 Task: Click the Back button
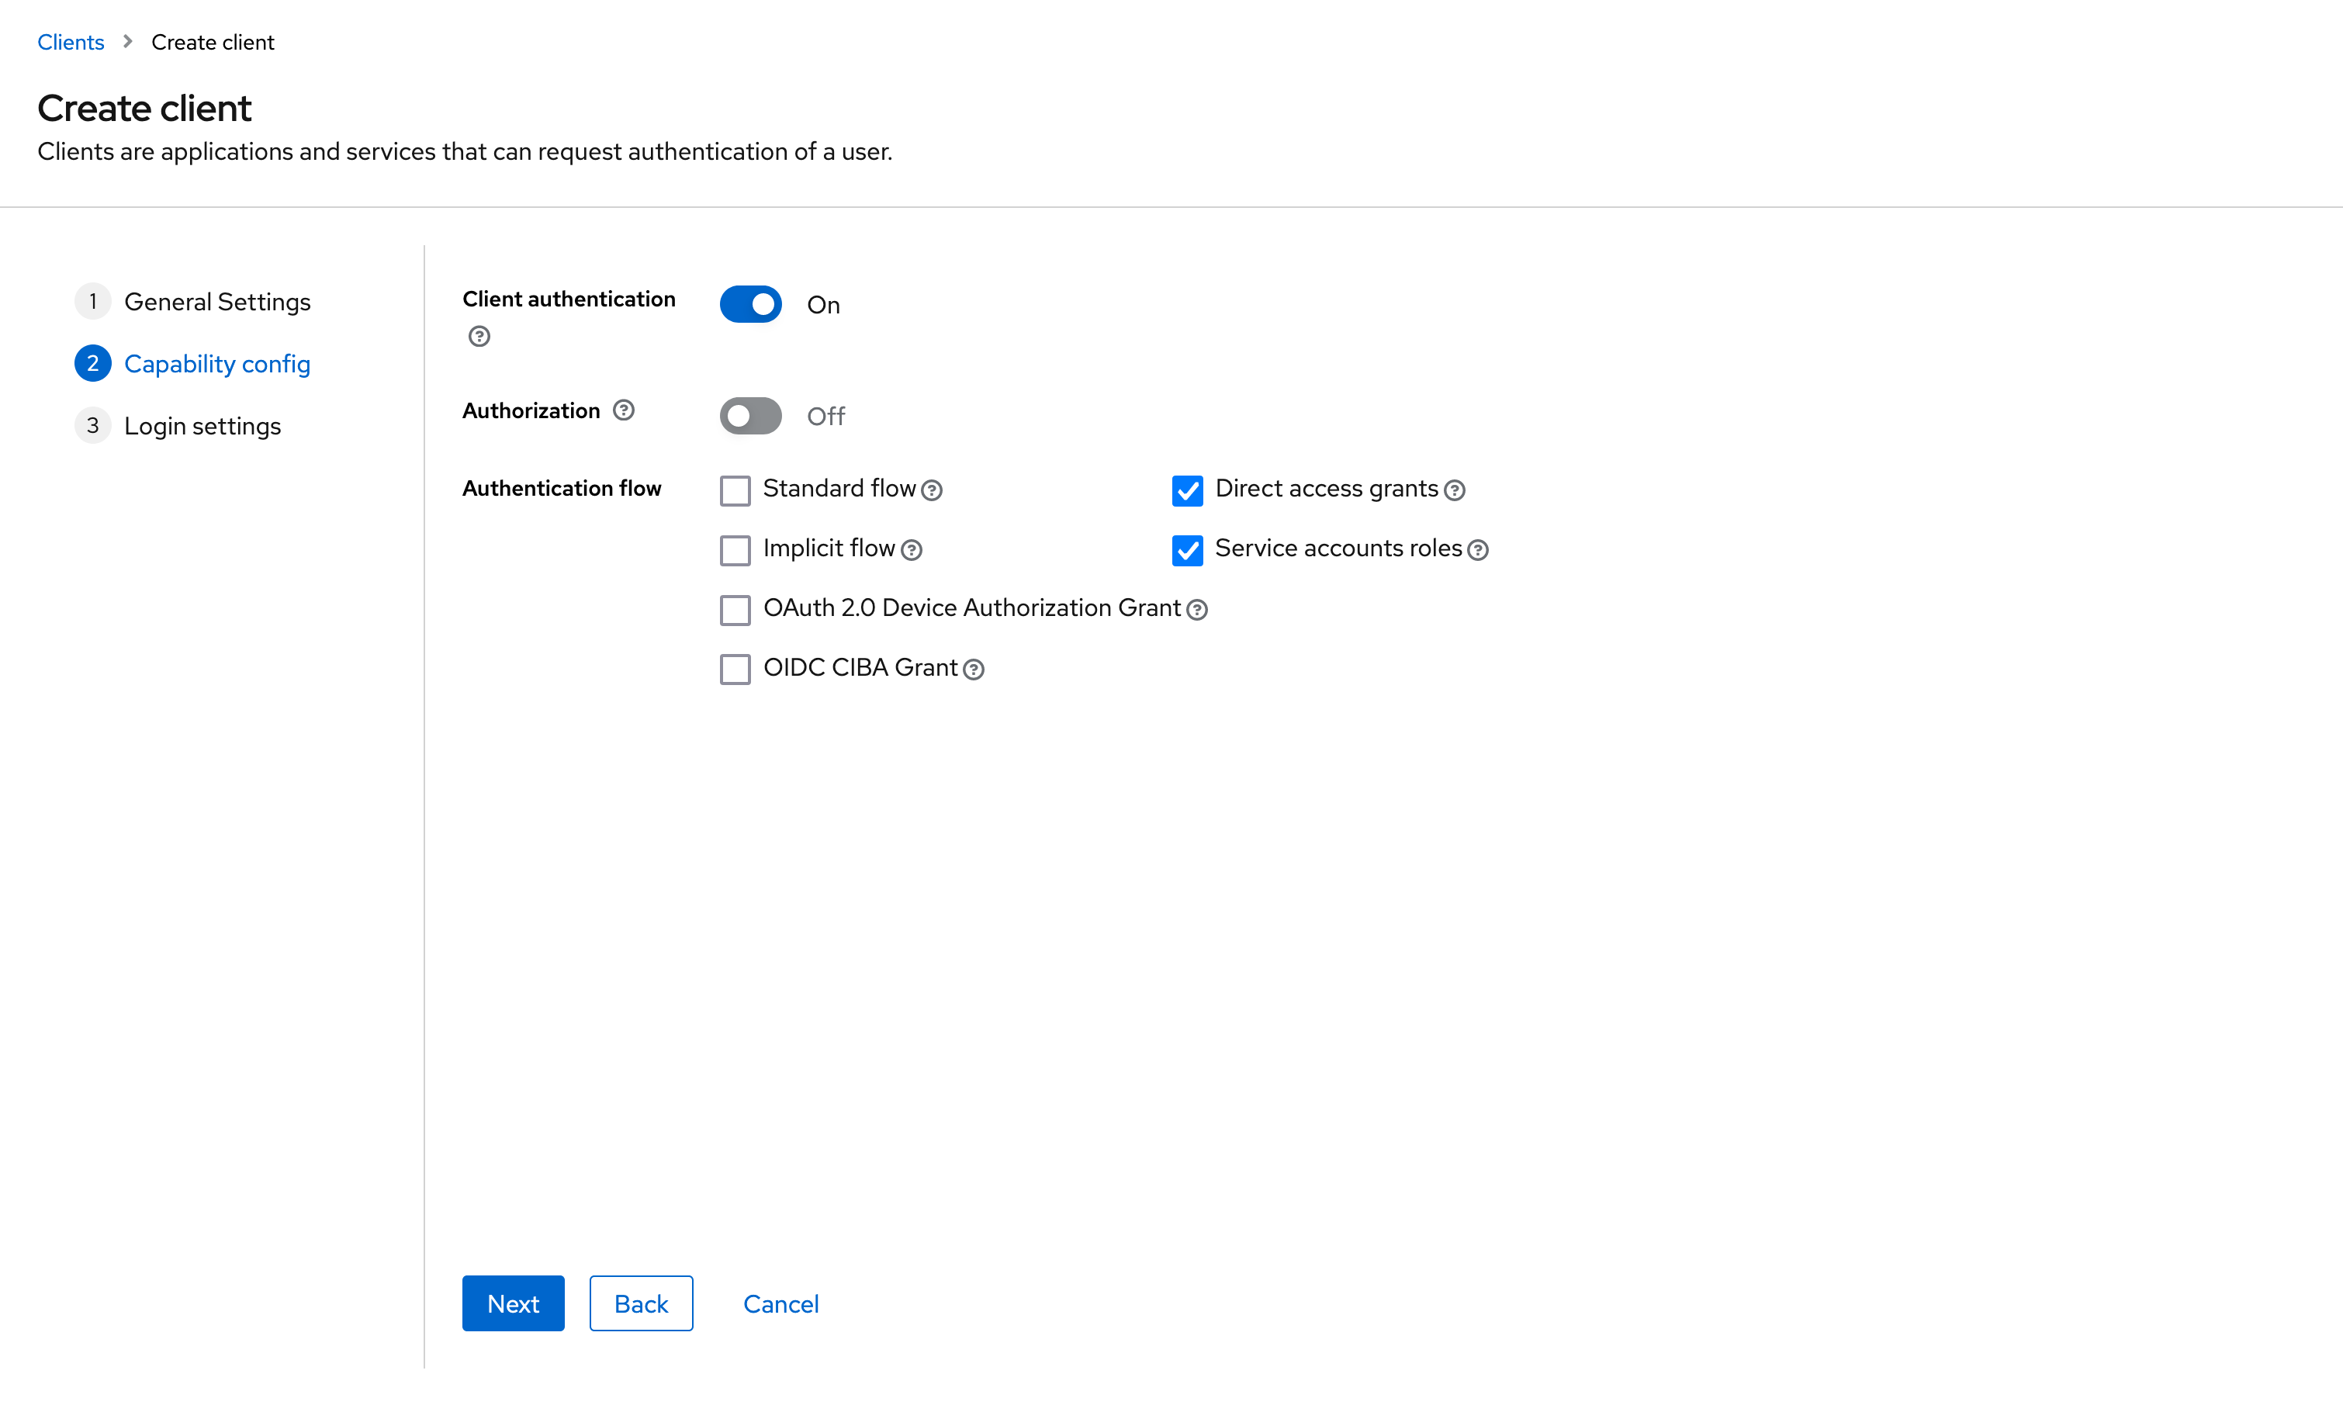641,1303
